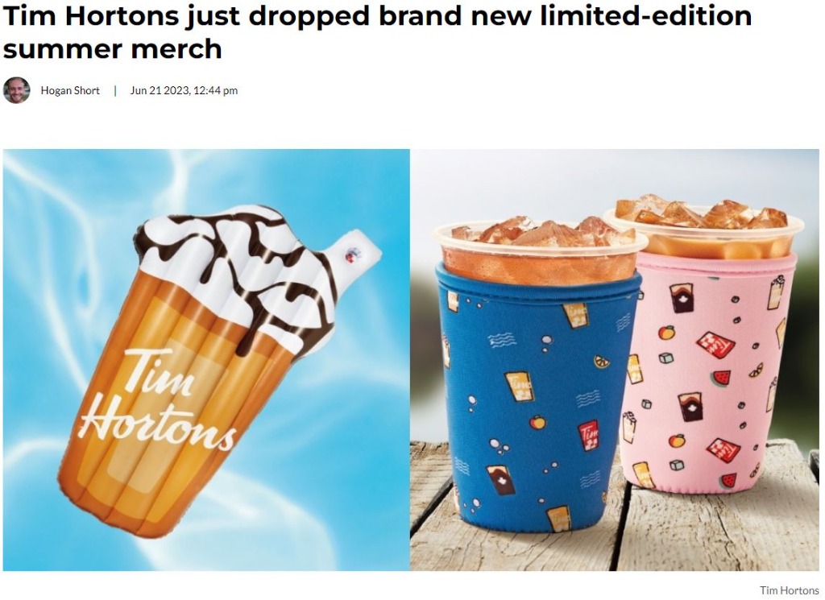Click the iced drink in pink sleeve
The image size is (825, 600).
pos(703,226)
